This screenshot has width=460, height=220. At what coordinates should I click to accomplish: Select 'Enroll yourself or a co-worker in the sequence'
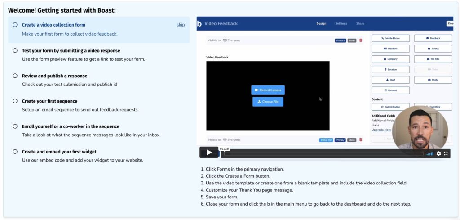pyautogui.click(x=71, y=126)
